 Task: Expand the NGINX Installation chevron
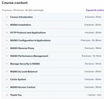point(7,25)
